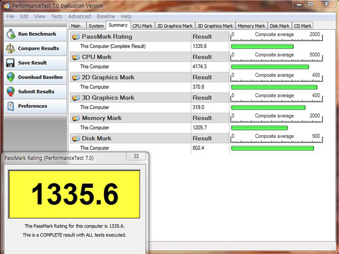Click the Save Result floppy disk icon
The width and height of the screenshot is (339, 254).
10,63
